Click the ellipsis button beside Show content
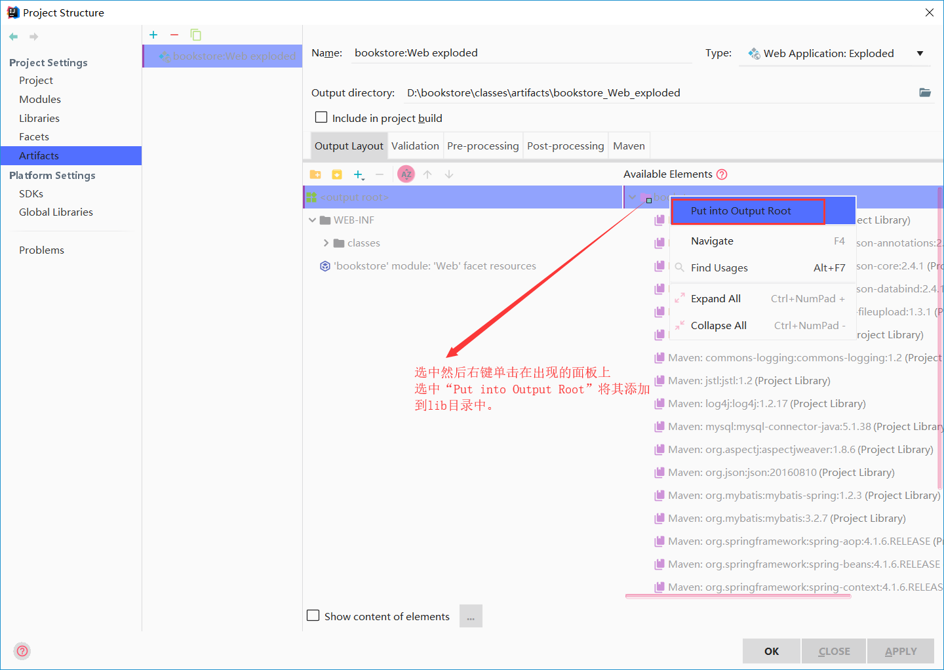The image size is (944, 670). pyautogui.click(x=471, y=616)
